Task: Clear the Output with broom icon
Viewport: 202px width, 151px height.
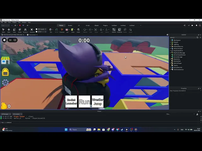Action: pyautogui.click(x=197, y=114)
